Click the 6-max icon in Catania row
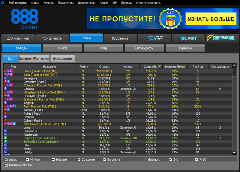 click(5, 117)
